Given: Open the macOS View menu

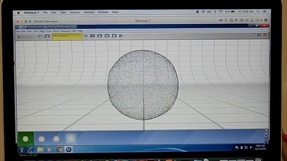Looking at the screenshot, I should point(63,13).
